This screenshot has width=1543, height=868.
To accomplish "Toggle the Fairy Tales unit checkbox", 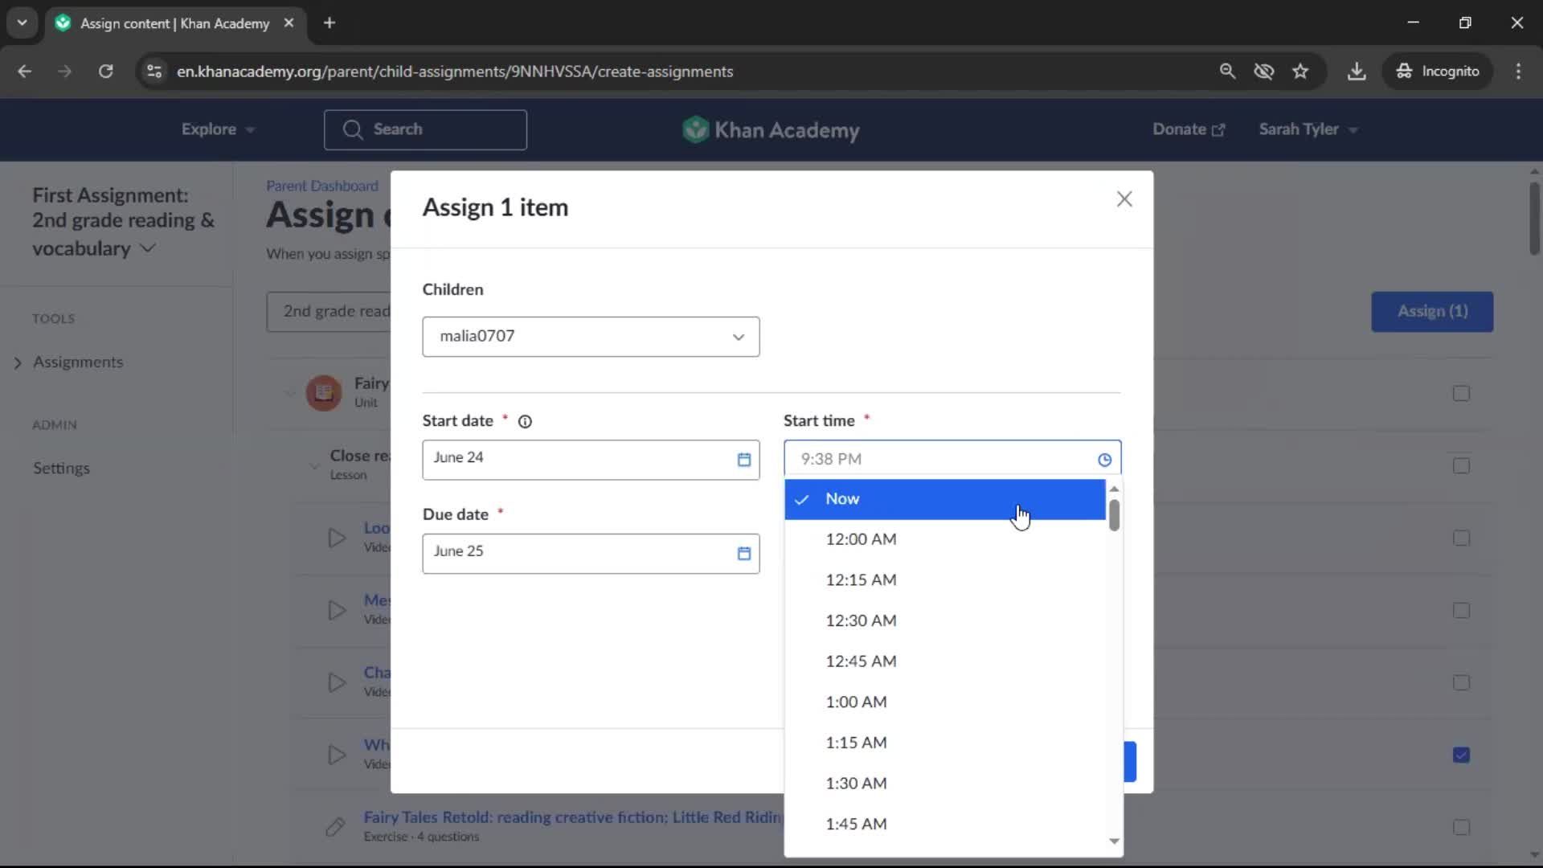I will [1461, 394].
